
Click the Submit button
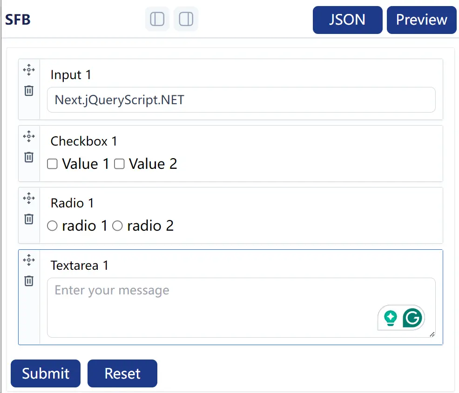(x=46, y=373)
